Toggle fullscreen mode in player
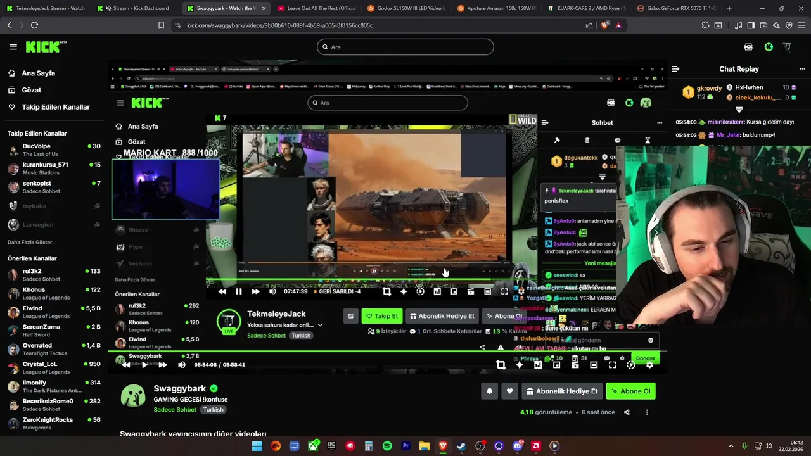The width and height of the screenshot is (811, 456). point(612,365)
